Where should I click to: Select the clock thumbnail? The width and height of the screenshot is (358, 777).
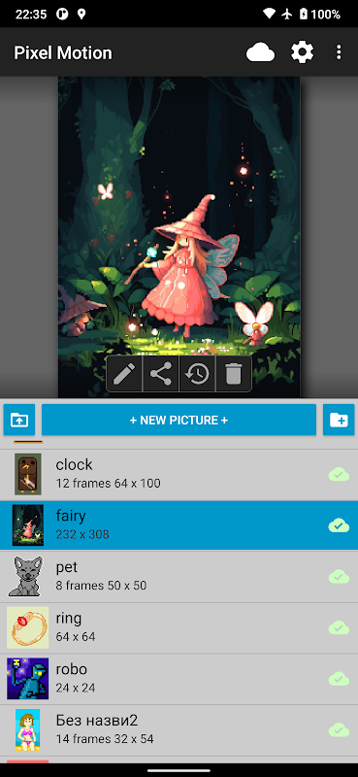[28, 475]
